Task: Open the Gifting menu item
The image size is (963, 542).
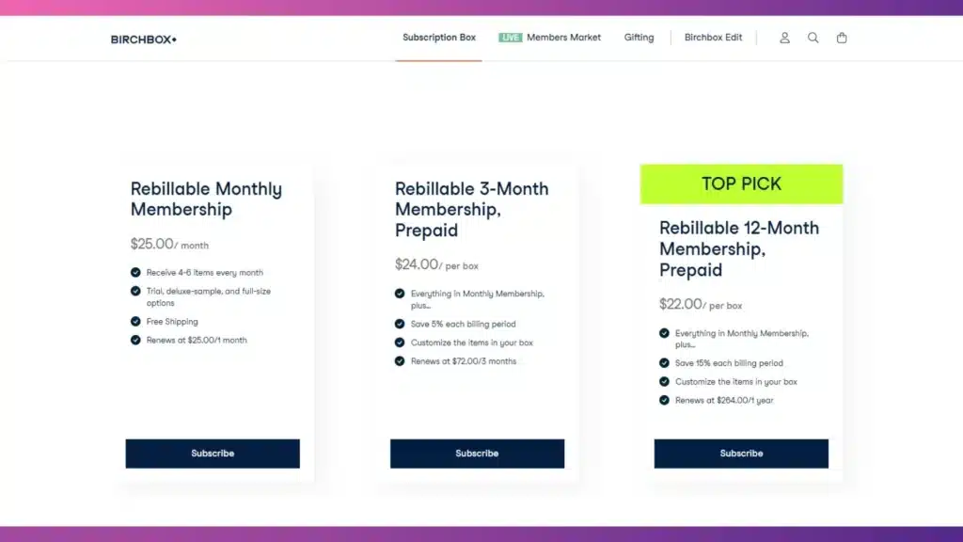Action: point(639,37)
